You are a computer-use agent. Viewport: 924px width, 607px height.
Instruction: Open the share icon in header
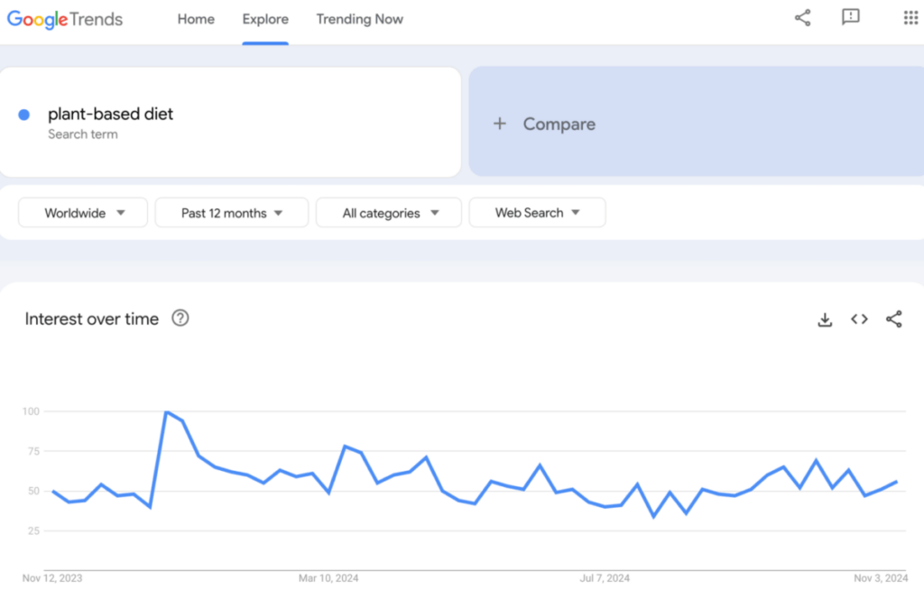pos(802,18)
